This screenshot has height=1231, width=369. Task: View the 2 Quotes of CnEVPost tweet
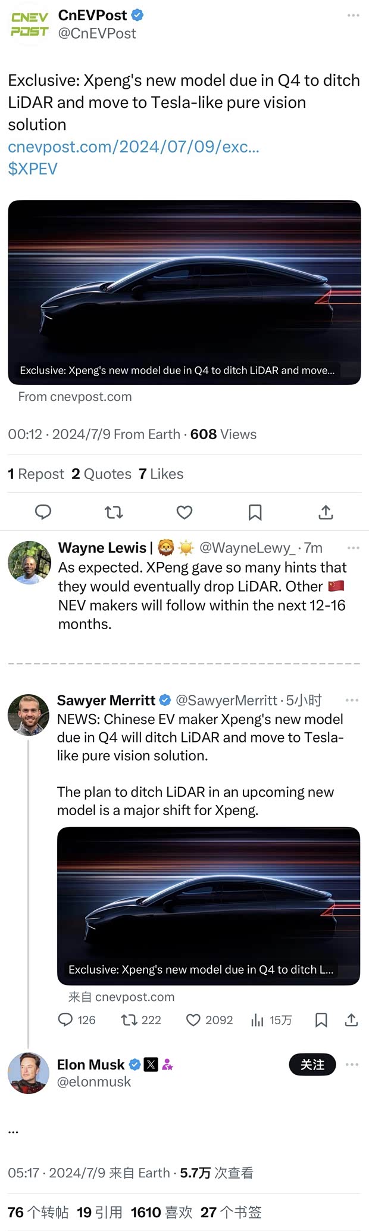pos(102,474)
